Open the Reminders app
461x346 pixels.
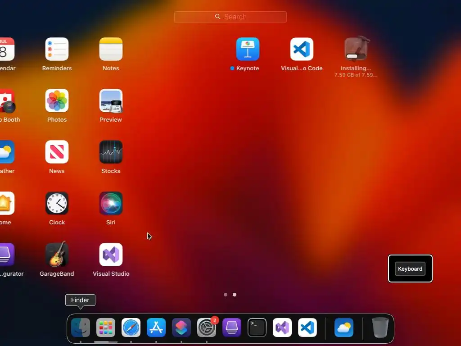57,49
